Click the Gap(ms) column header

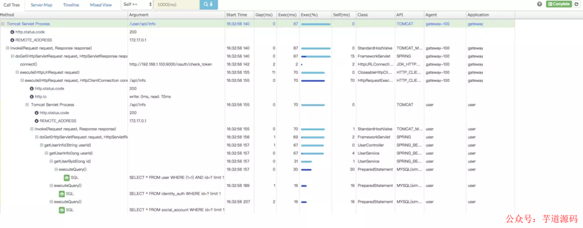tap(265, 15)
